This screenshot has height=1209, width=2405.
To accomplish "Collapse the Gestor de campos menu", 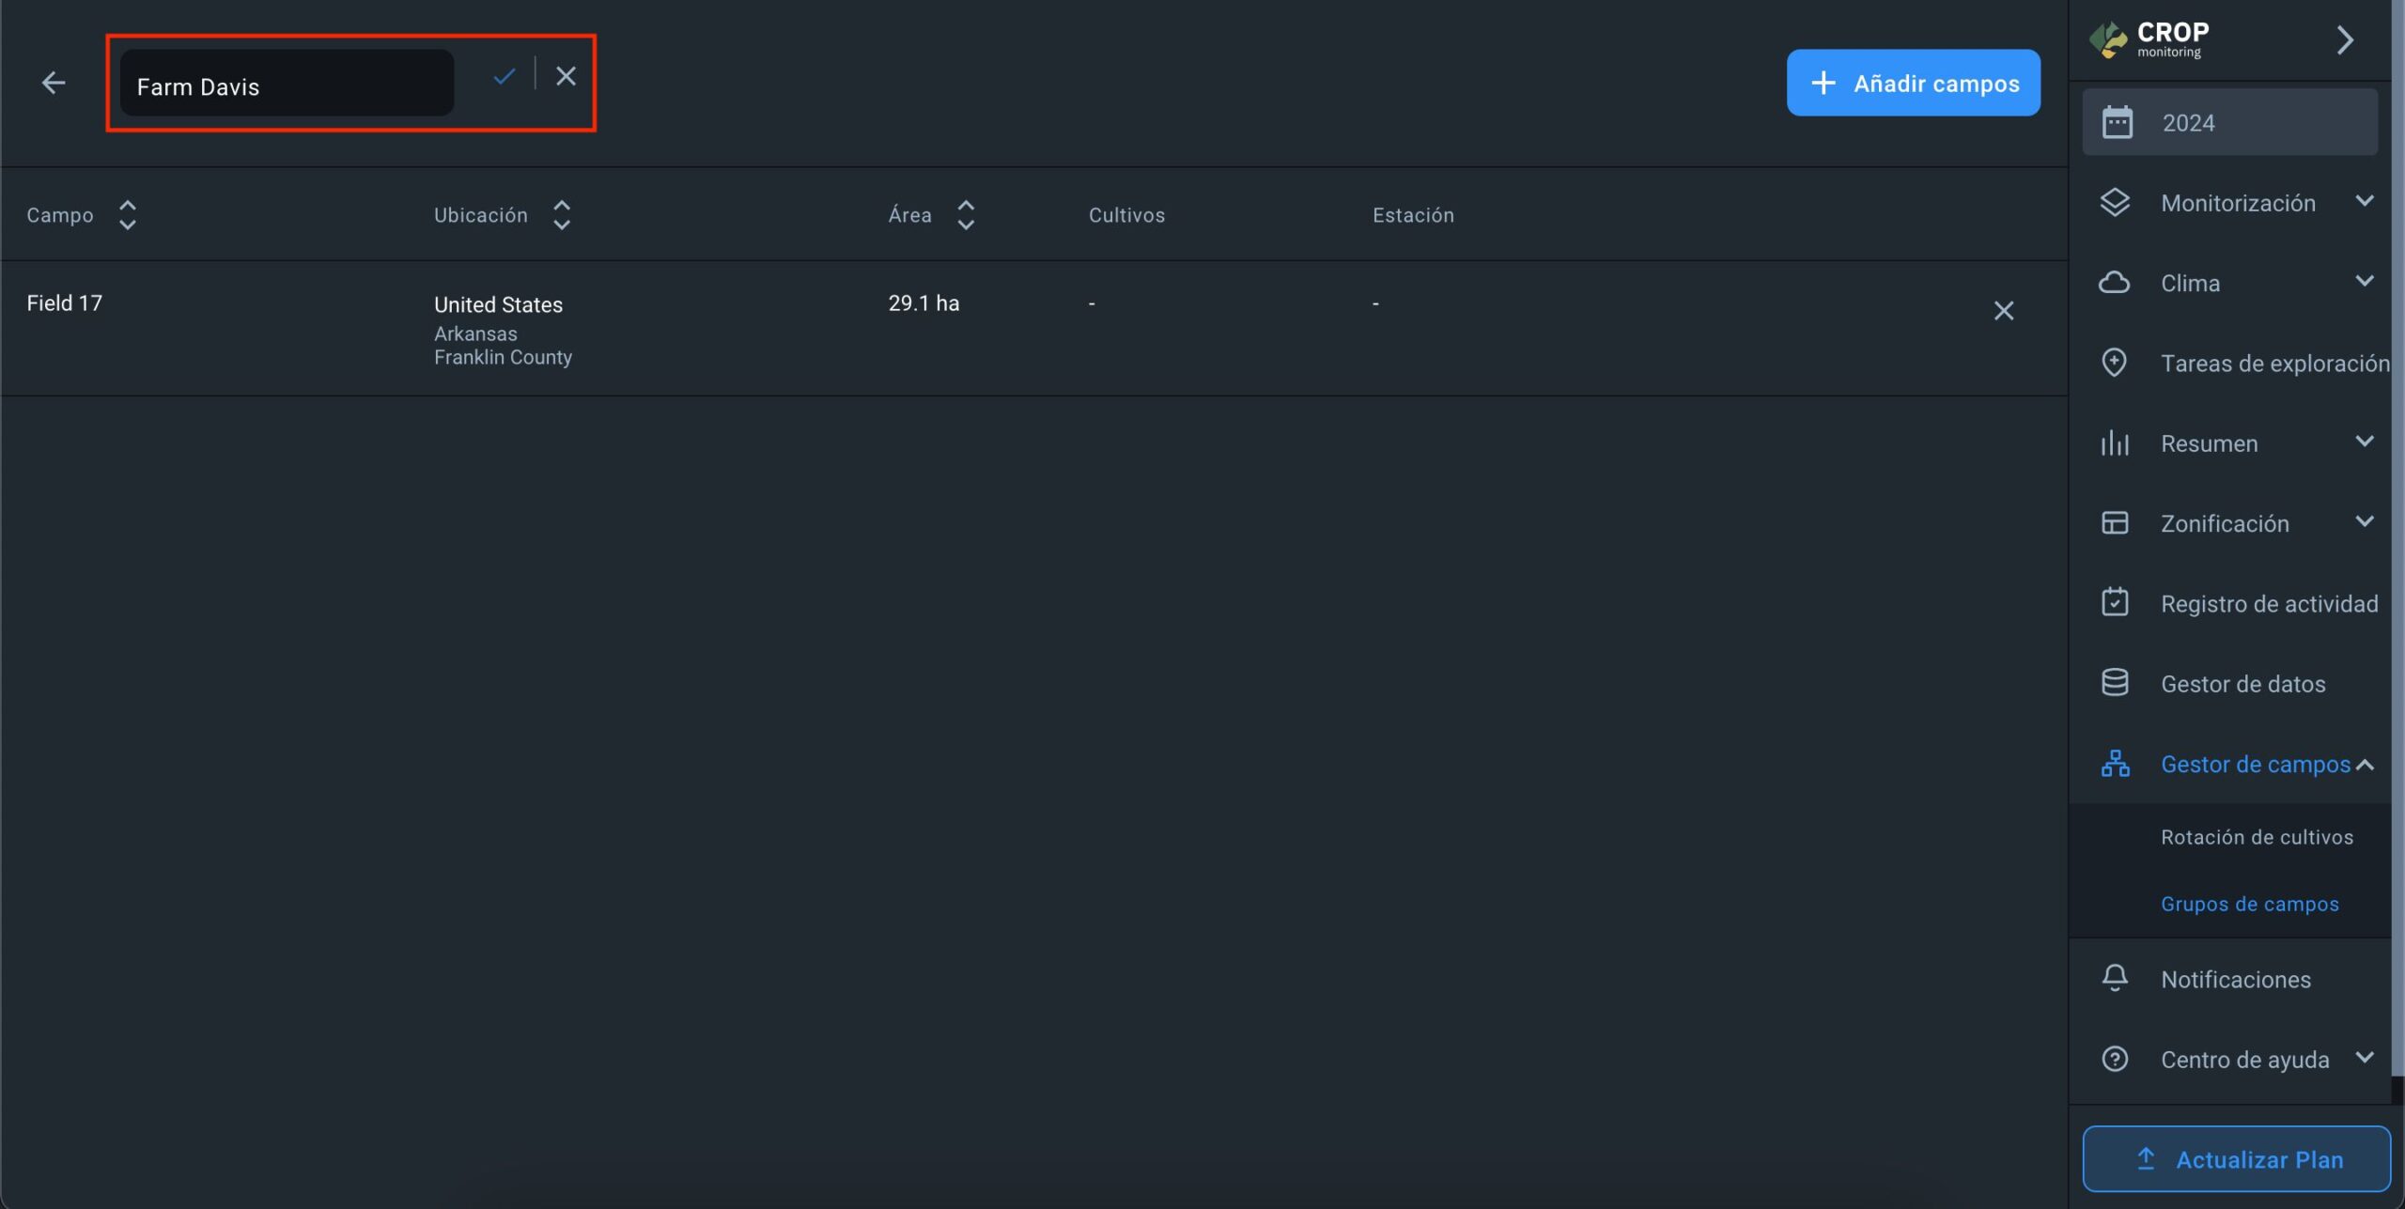I will (x=2365, y=765).
